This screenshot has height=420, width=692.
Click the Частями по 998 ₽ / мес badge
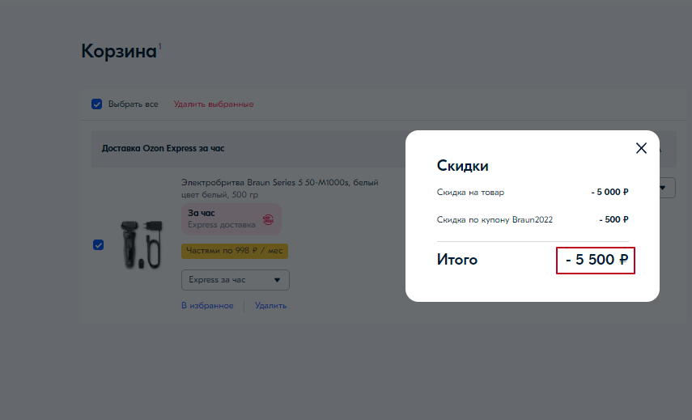tap(234, 252)
